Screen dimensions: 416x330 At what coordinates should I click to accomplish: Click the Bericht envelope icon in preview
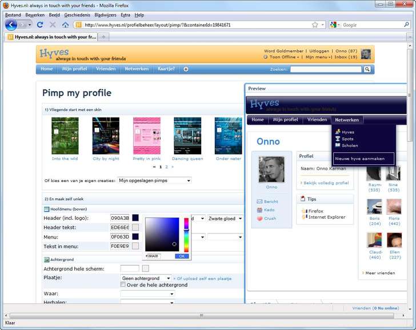[x=259, y=202]
